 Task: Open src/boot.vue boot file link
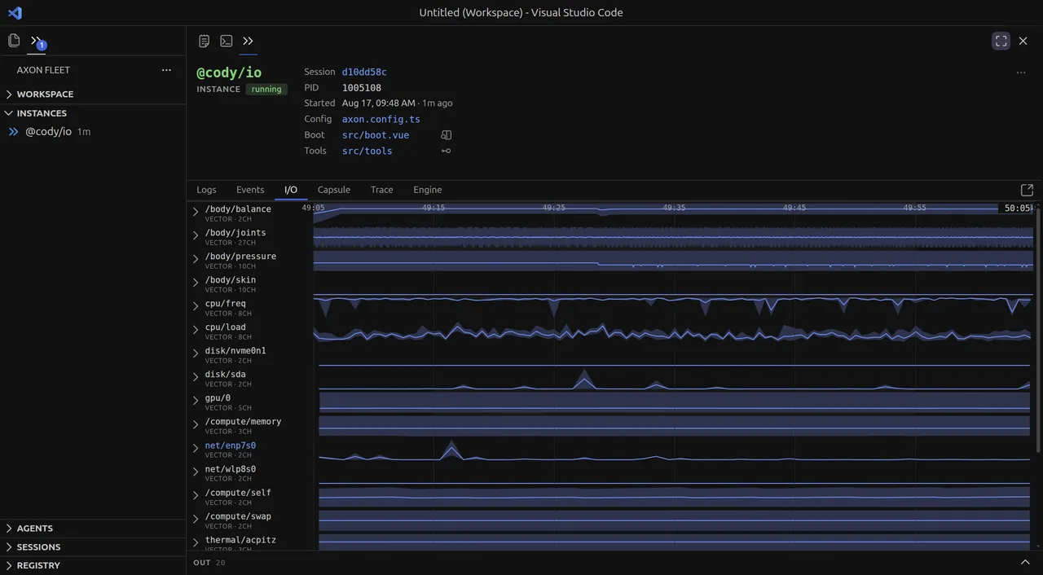point(376,135)
